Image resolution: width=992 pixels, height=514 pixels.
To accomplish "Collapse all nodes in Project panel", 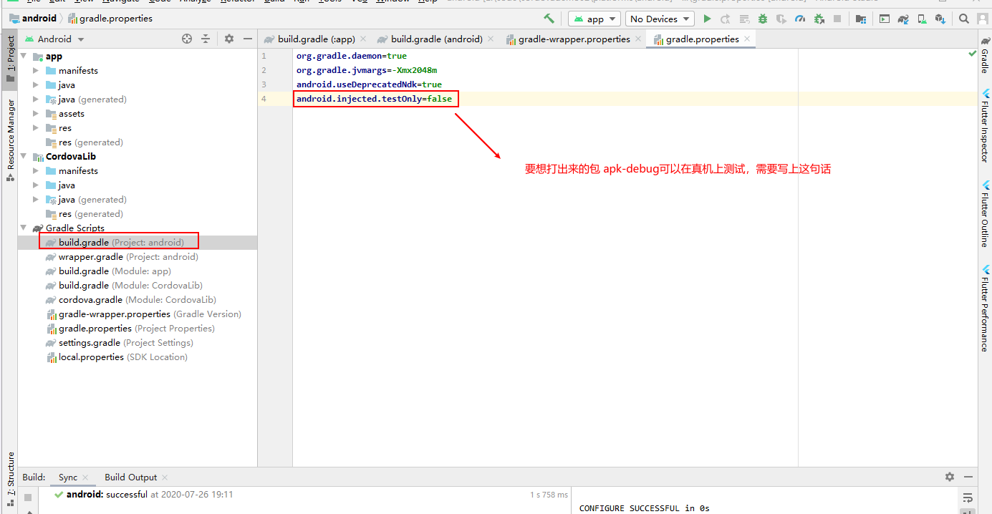I will pos(206,39).
